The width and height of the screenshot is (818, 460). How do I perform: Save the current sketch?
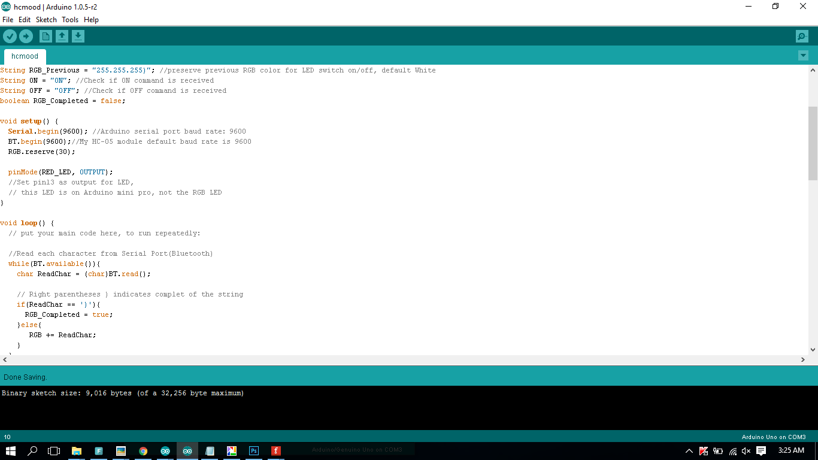pyautogui.click(x=78, y=36)
